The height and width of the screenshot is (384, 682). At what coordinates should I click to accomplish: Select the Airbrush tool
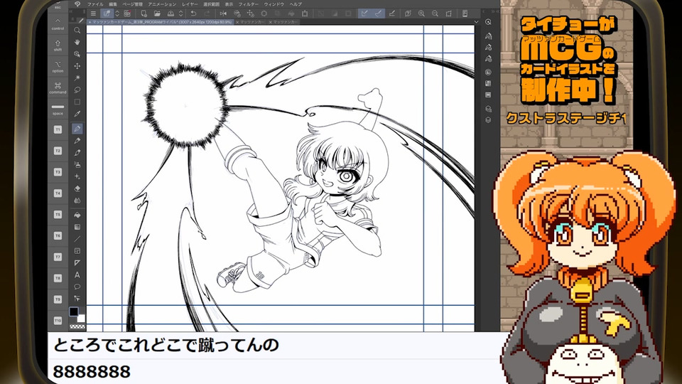(77, 164)
